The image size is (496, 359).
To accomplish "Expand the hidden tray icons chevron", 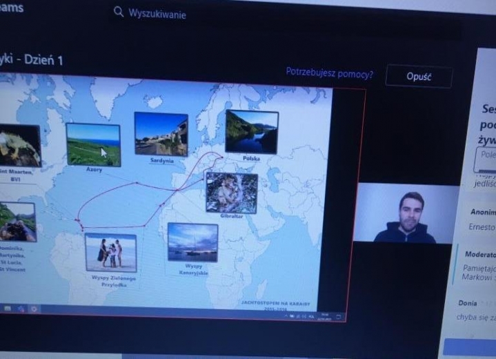I will click(286, 316).
